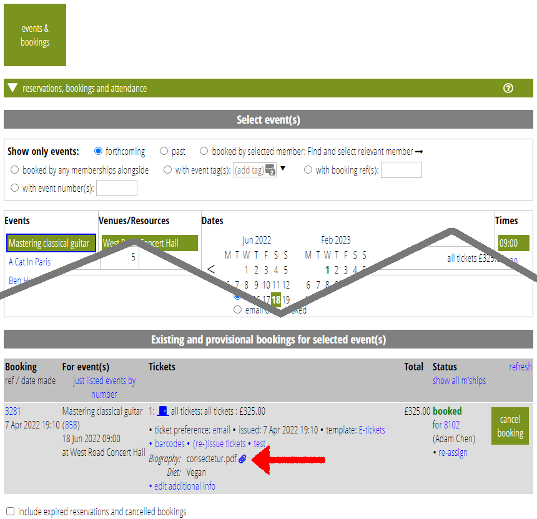Toggle include expired reservations checkbox
This screenshot has height=519, width=537.
tap(10, 511)
